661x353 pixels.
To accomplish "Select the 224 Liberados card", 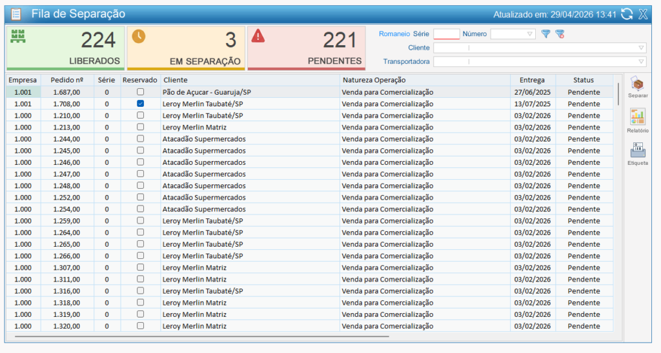I will pos(65,48).
